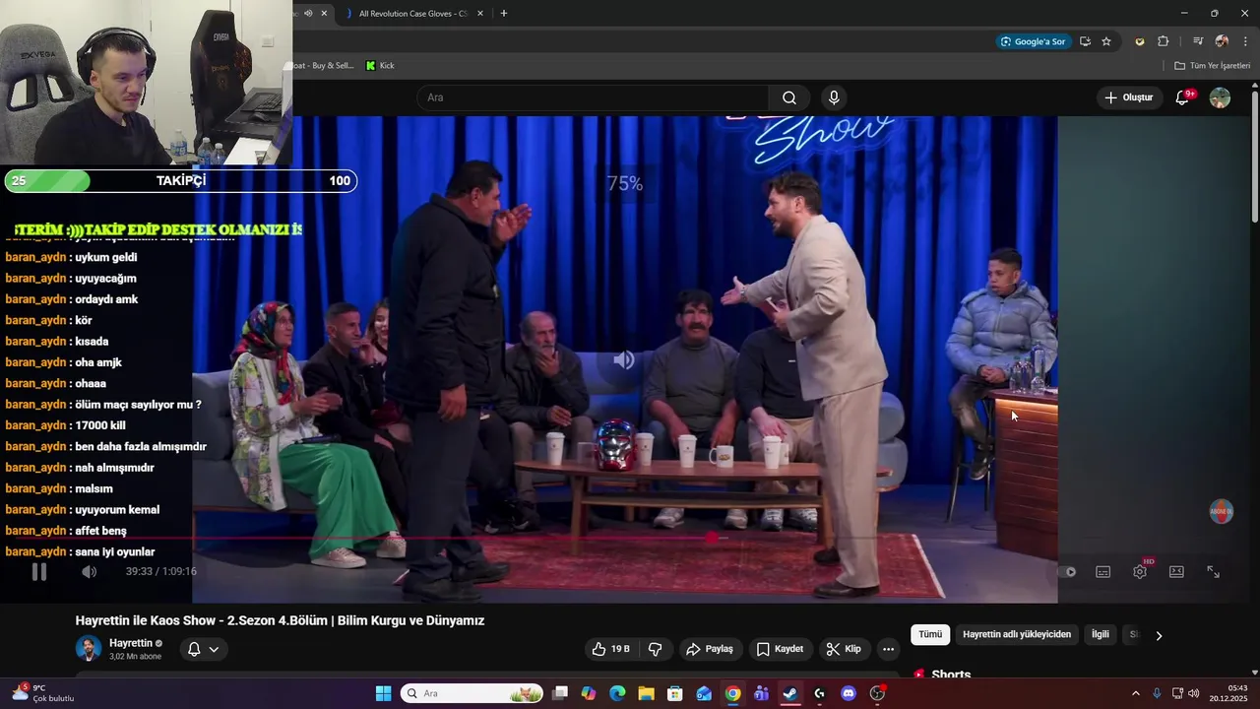
Task: Open the YouTube account avatar menu
Action: [1220, 97]
